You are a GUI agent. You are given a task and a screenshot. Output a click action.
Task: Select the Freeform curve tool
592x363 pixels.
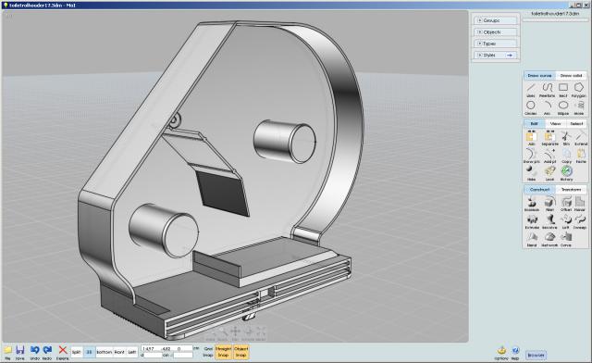pos(547,90)
